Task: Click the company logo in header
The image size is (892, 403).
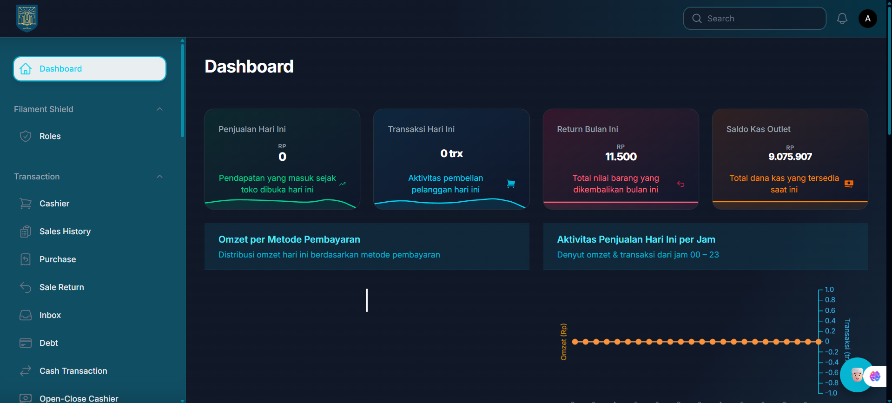Action: [27, 18]
